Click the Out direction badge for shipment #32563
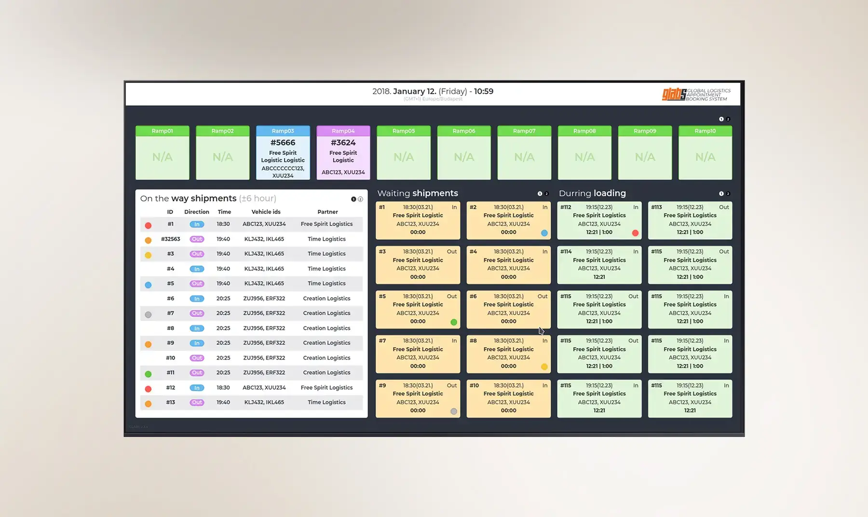The image size is (868, 517). click(197, 239)
